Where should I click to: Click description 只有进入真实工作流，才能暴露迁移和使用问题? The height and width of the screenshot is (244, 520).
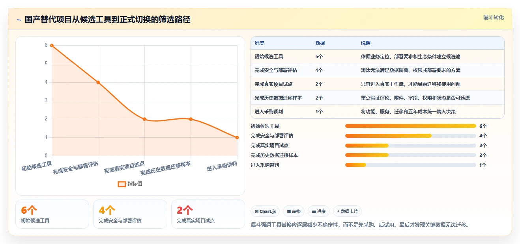point(410,84)
